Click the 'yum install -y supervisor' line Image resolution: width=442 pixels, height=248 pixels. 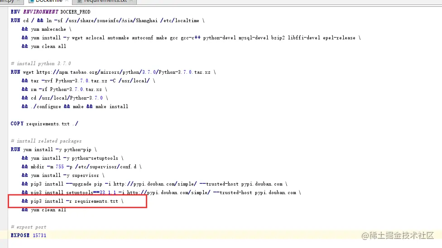click(x=63, y=175)
